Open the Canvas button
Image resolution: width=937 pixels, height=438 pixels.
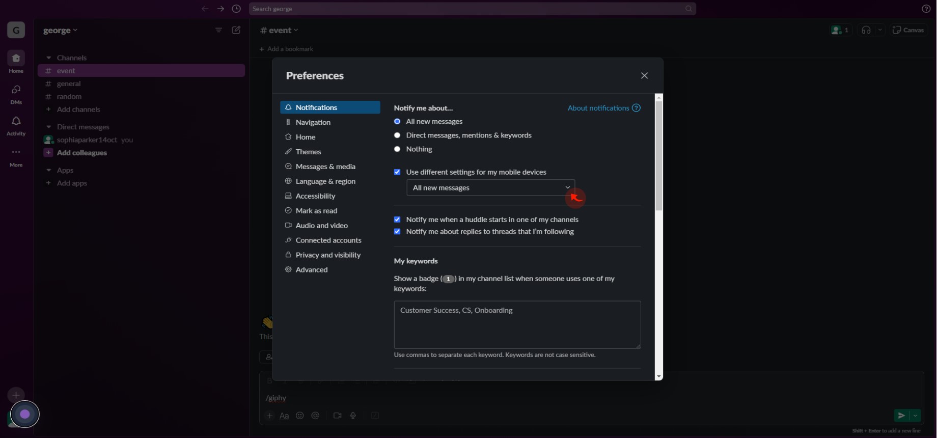point(908,30)
